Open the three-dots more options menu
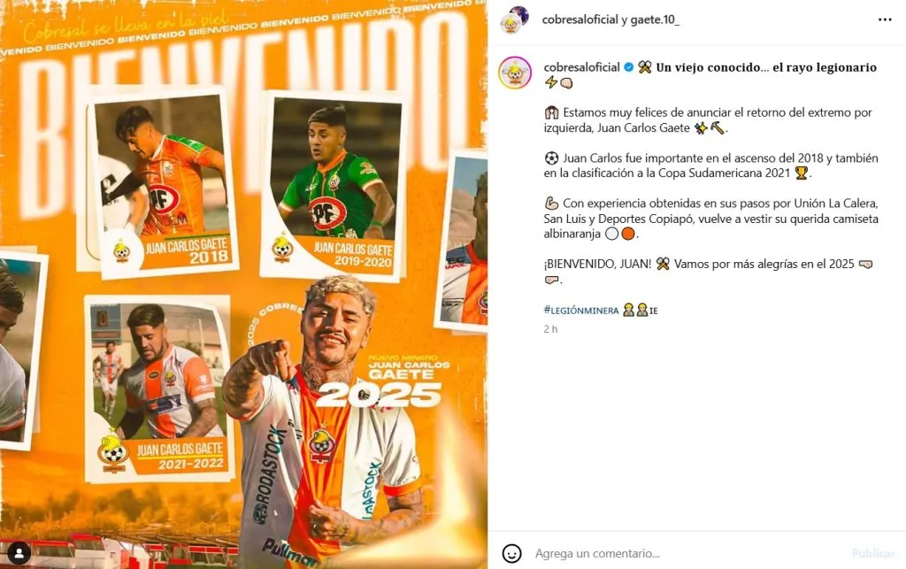906x569 pixels. (885, 19)
